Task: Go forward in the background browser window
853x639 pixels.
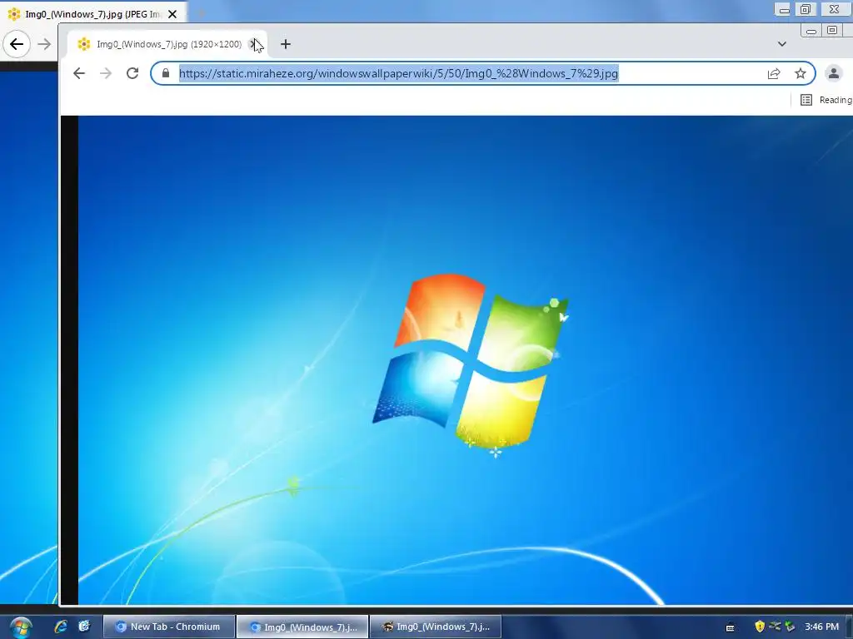Action: 45,44
